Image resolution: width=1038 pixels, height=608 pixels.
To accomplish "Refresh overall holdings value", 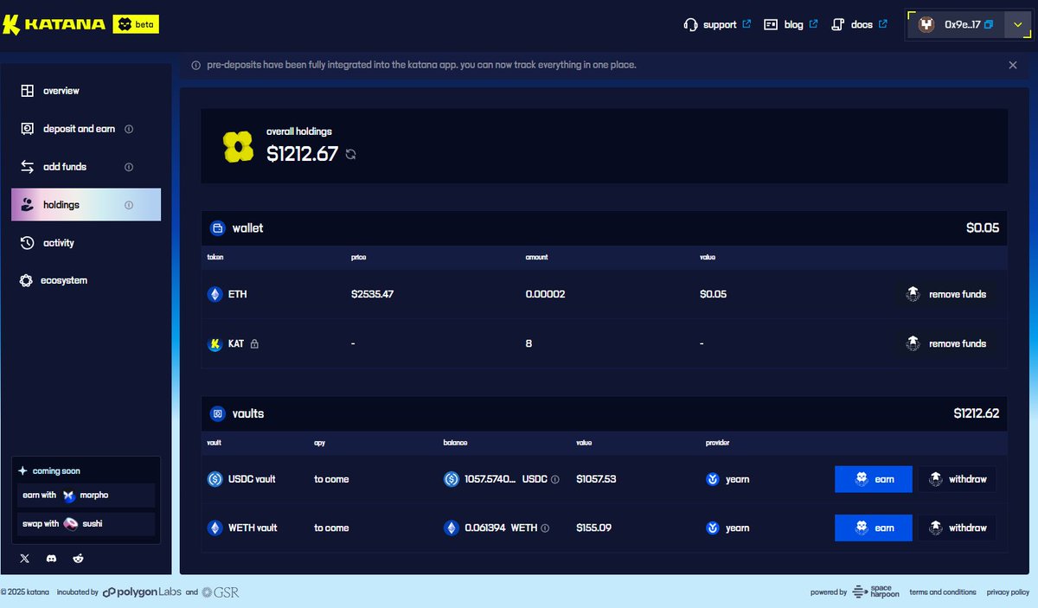I will point(350,154).
